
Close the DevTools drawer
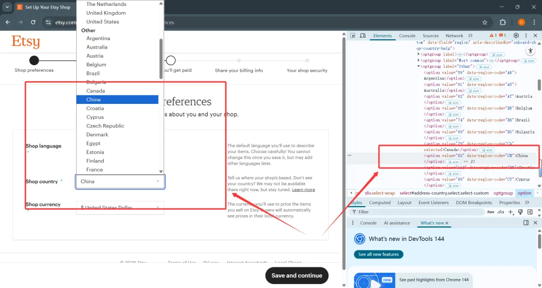coord(535,223)
